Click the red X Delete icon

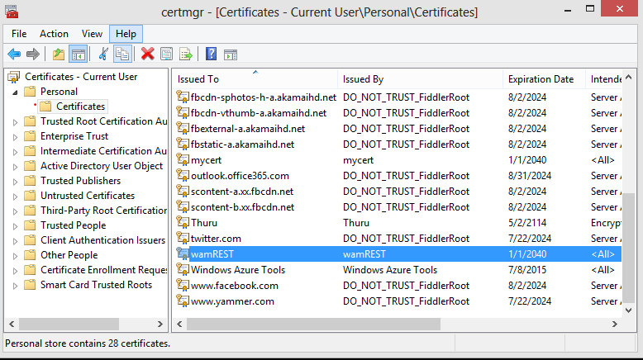coord(148,54)
